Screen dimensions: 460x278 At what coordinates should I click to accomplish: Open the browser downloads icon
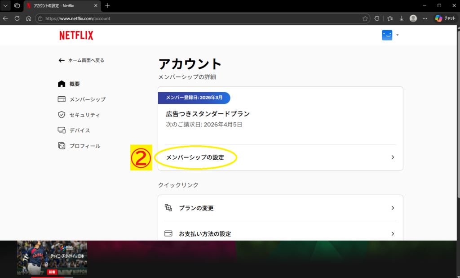pyautogui.click(x=402, y=18)
